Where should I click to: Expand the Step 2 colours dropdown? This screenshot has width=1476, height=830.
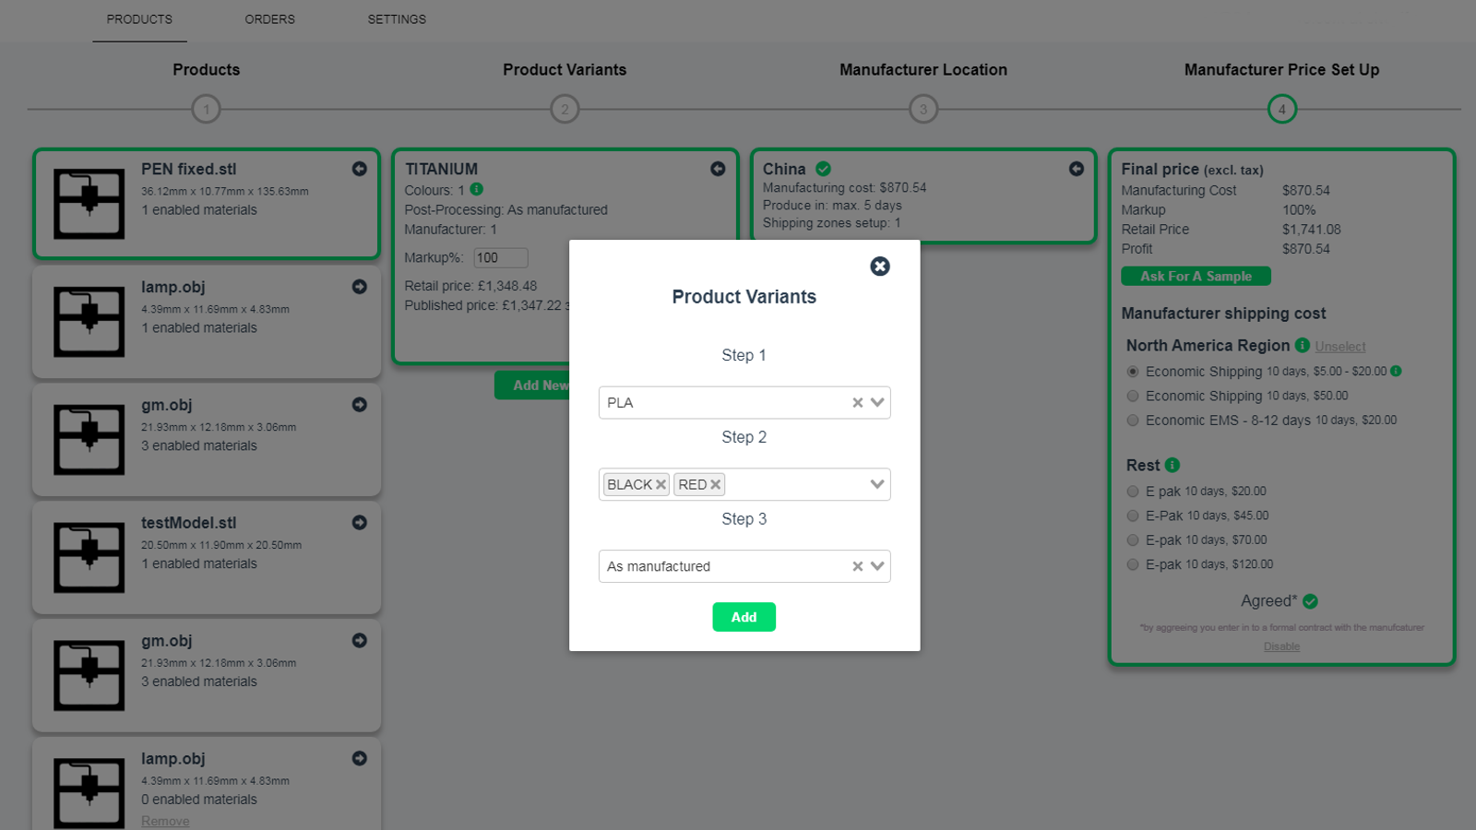pos(877,484)
